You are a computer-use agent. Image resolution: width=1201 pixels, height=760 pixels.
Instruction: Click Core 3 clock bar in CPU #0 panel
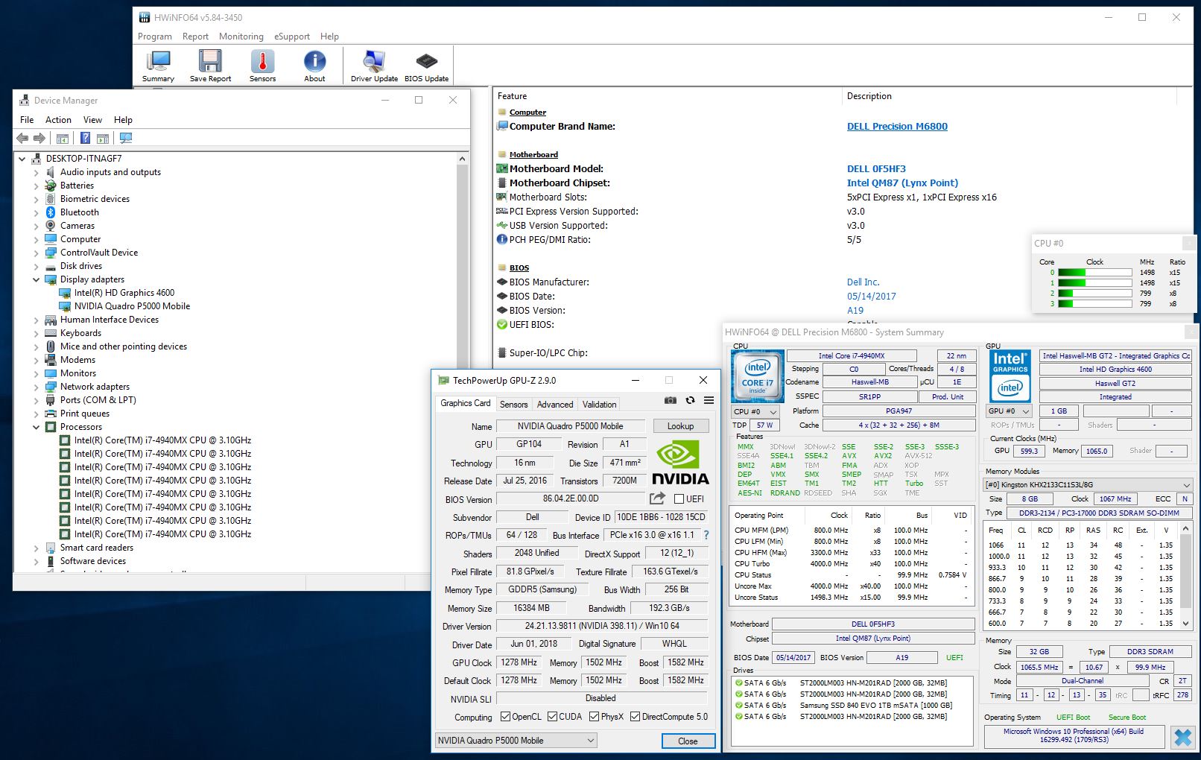1095,304
